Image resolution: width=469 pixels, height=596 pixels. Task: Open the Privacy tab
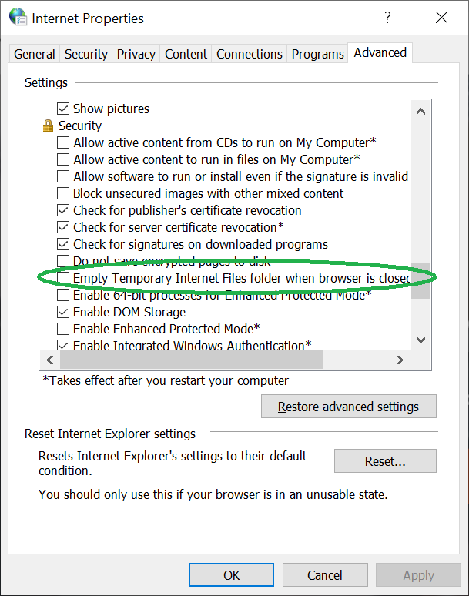(x=136, y=54)
